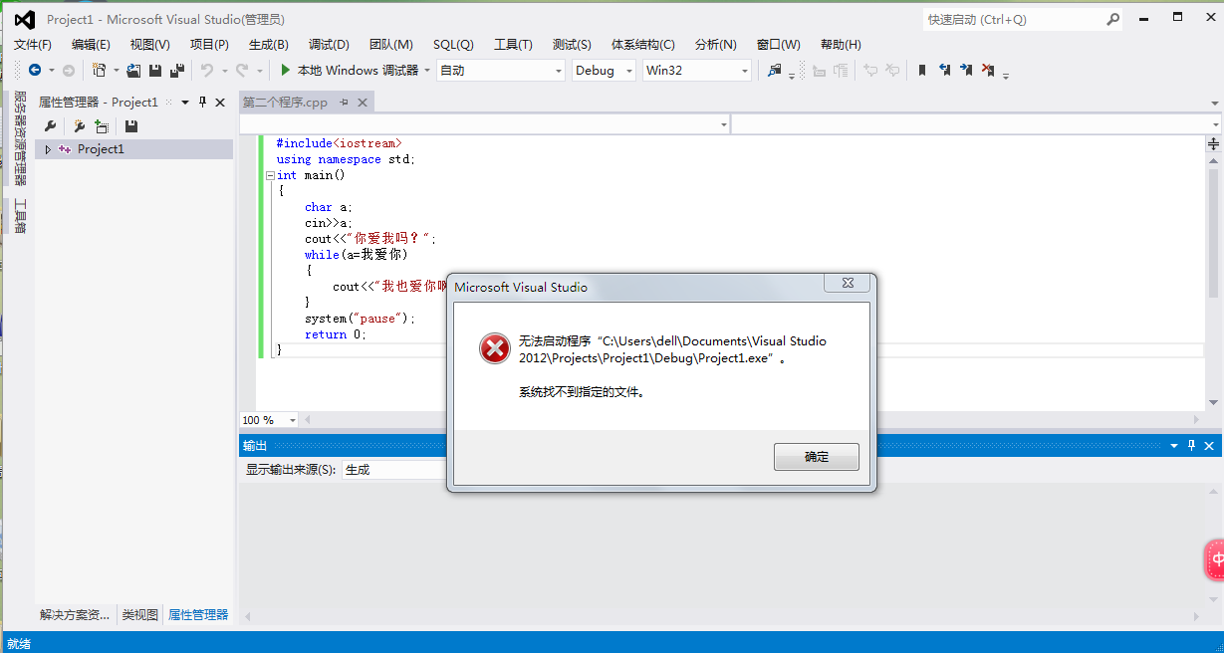
Task: Collapse the int main() code block
Action: pyautogui.click(x=270, y=175)
